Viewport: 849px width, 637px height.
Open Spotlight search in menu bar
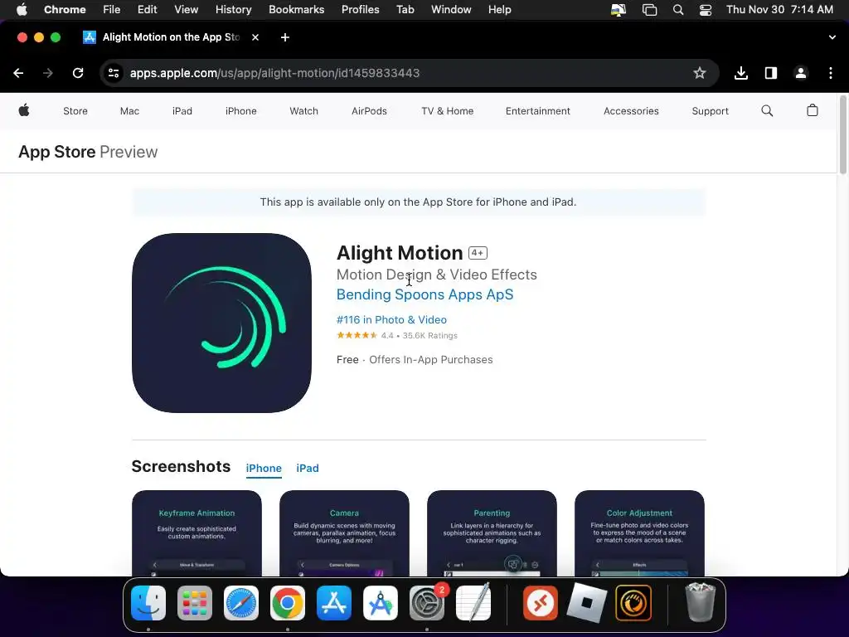point(678,10)
